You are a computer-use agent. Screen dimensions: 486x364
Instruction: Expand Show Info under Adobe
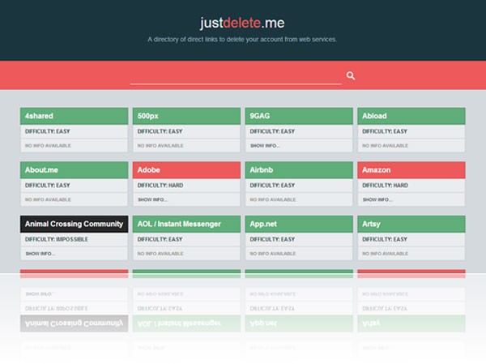click(152, 199)
